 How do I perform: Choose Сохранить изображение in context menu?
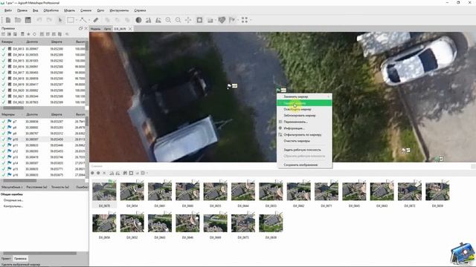coord(304,165)
